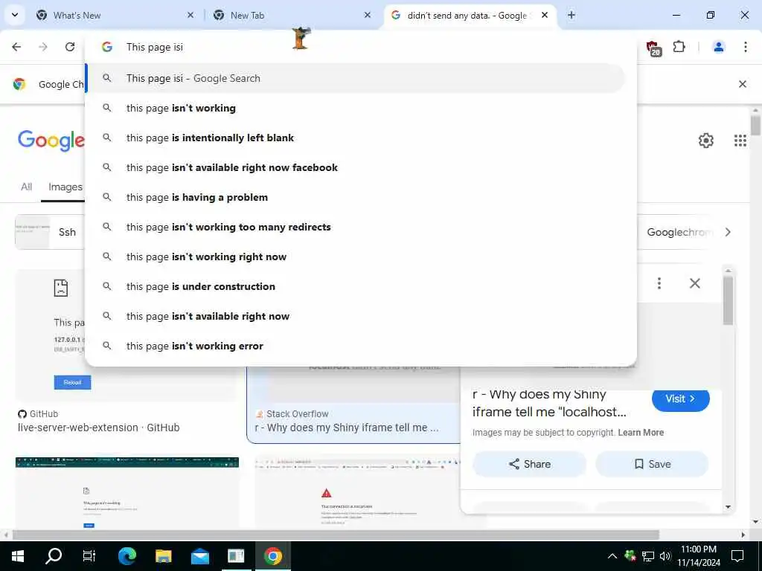
Task: Expand the tab search dropdown arrow
Action: (15, 15)
